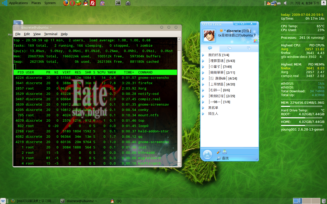
Task: Click the show desktop button
Action: pyautogui.click(x=3, y=201)
